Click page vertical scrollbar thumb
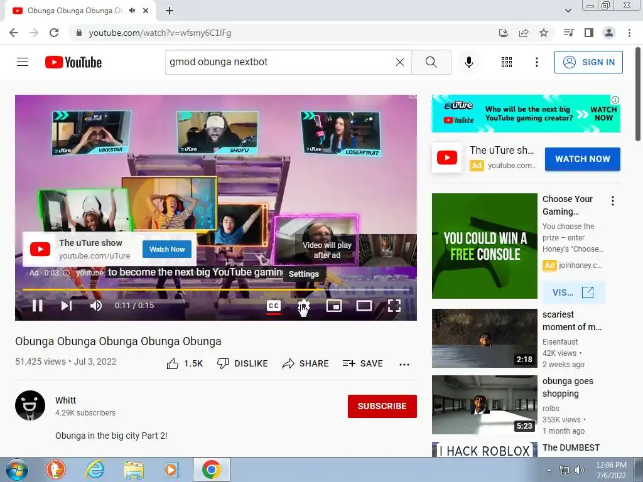This screenshot has height=482, width=643. pos(639,94)
